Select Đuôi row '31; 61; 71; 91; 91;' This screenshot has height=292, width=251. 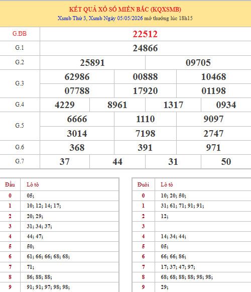pos(182,206)
